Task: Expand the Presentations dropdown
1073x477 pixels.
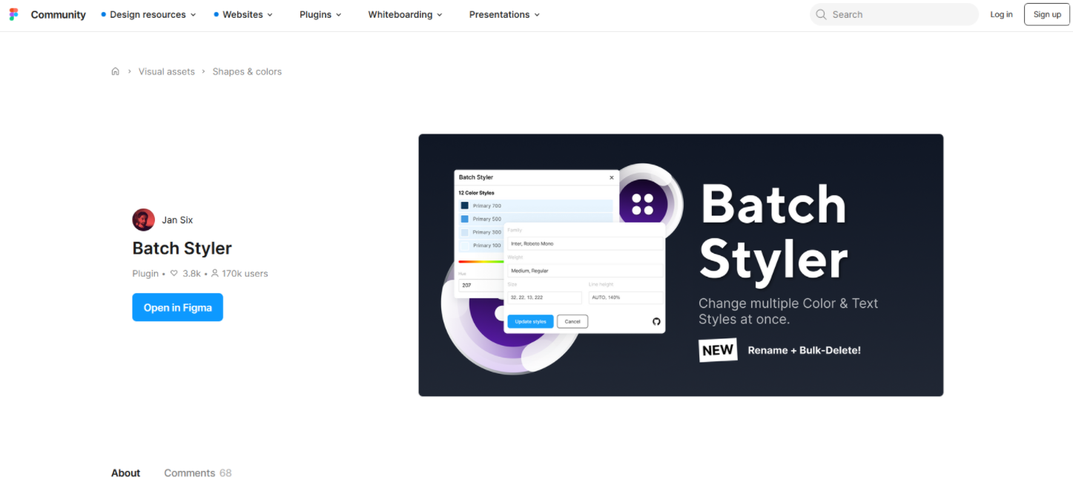Action: point(504,15)
